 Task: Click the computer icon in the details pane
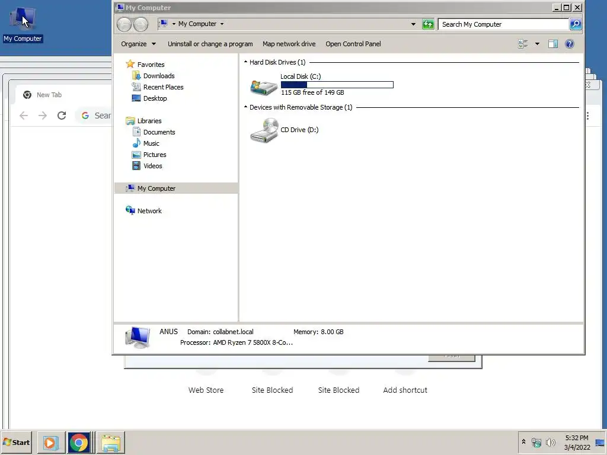point(138,337)
